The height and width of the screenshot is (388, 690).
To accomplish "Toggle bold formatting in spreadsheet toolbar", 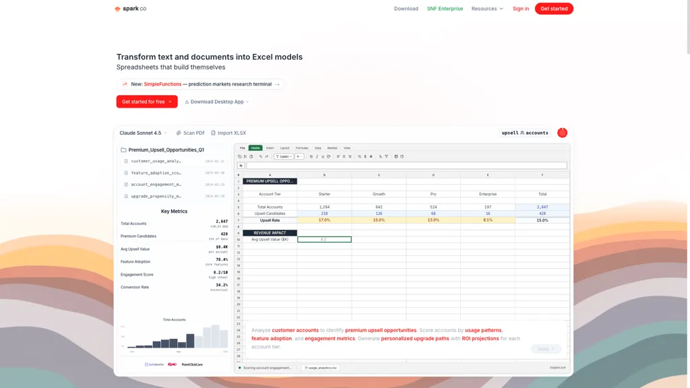I will coord(311,156).
